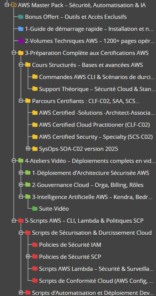This screenshot has height=296, width=156.
Task: Click red folder icon of Policies de Sécurité IAM
Action: click(x=35, y=244)
